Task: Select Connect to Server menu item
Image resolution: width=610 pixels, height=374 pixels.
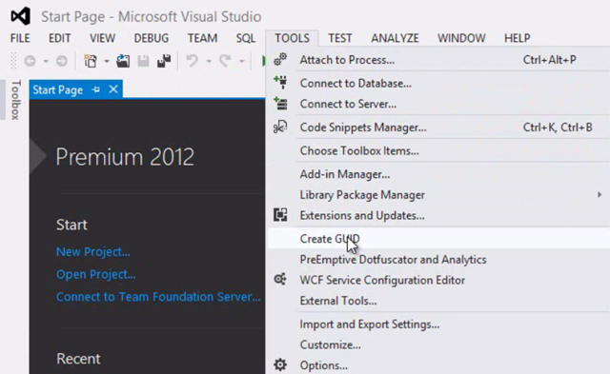Action: click(x=438, y=104)
